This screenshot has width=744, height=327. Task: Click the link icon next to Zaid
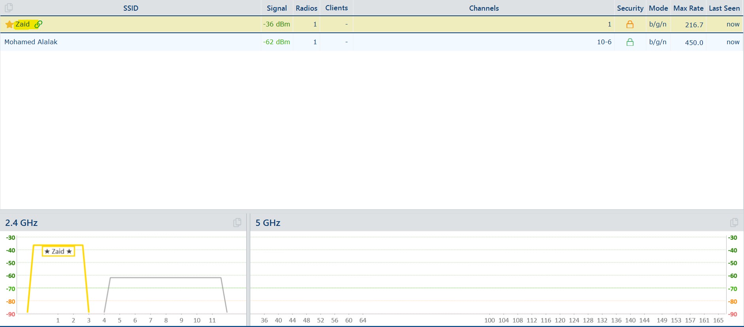[x=38, y=24]
